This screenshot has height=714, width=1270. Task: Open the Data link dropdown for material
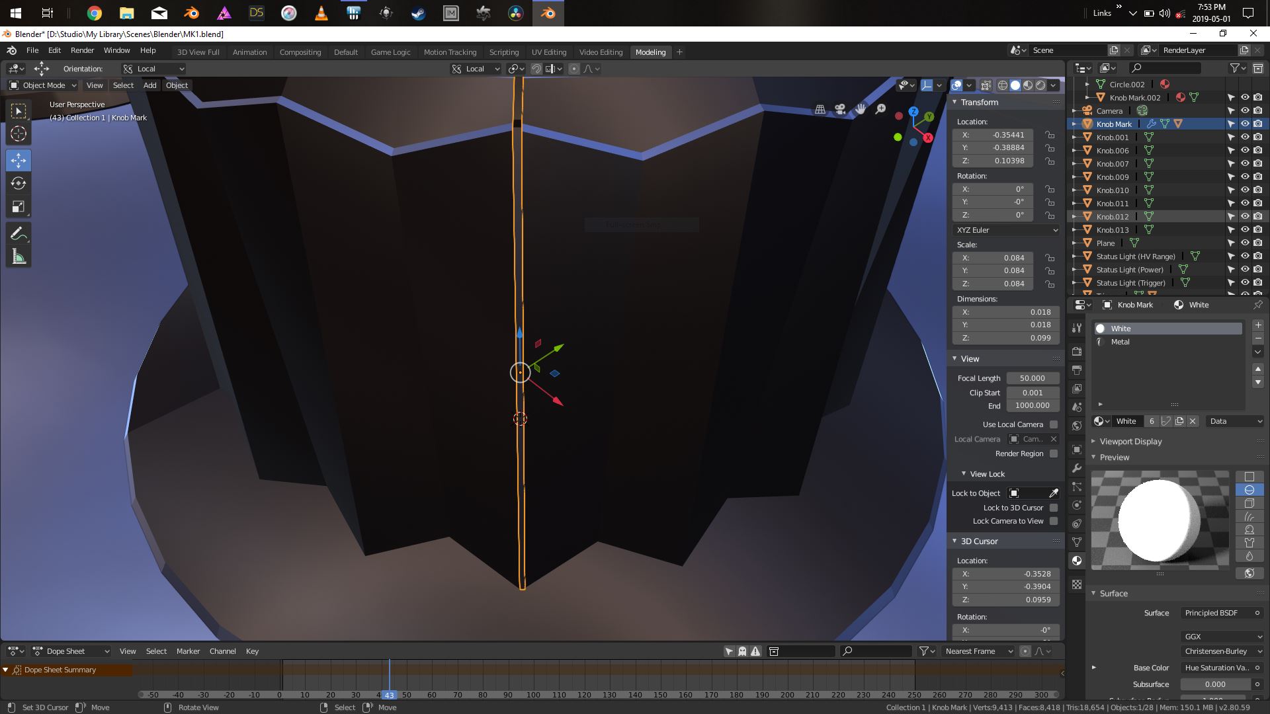[x=1234, y=421]
